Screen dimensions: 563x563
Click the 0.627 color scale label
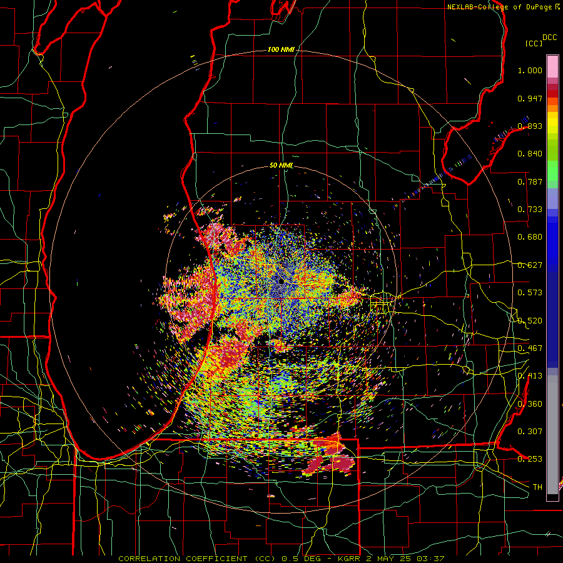click(x=530, y=265)
